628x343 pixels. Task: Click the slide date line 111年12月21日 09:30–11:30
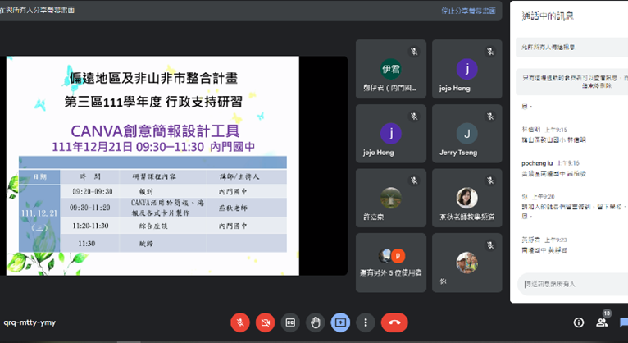click(x=128, y=147)
